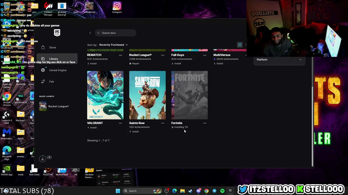The height and width of the screenshot is (195, 348).
Task: Select the VALORANT cover art
Action: point(105,95)
